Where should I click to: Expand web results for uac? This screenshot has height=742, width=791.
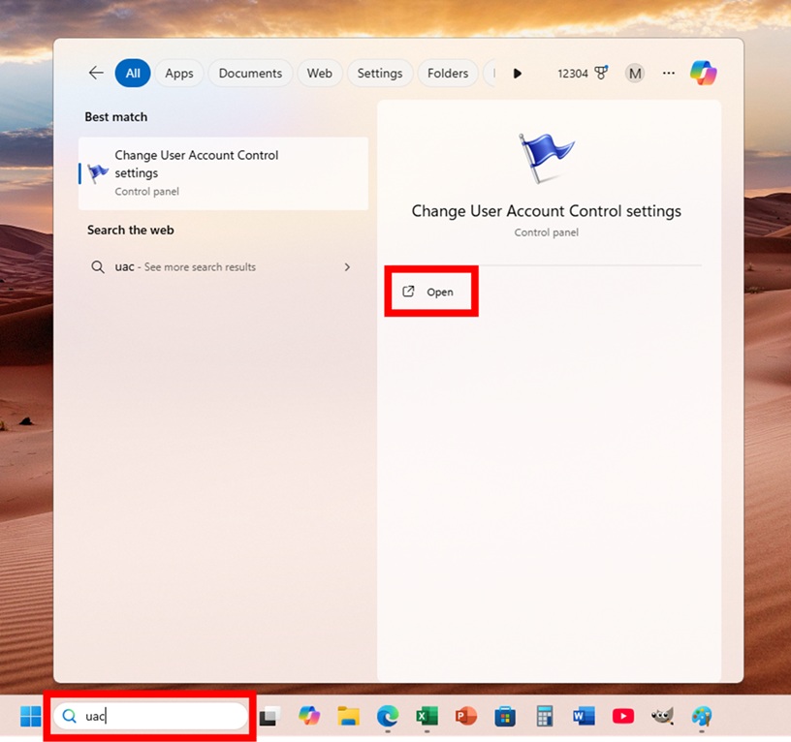(347, 266)
